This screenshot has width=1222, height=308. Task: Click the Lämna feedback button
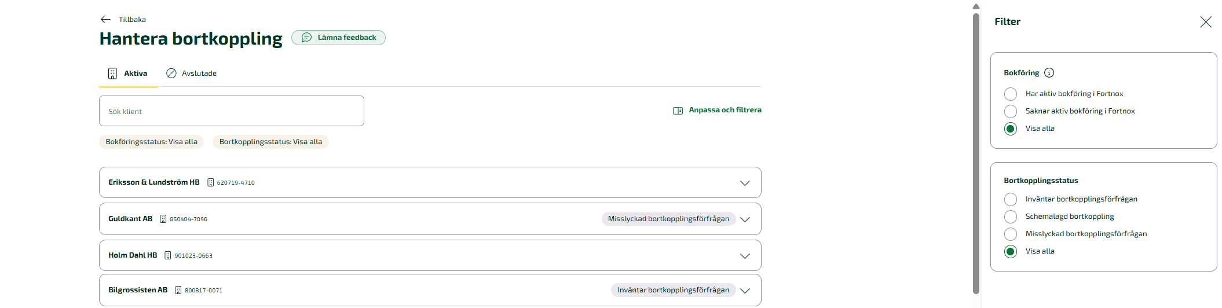346,38
